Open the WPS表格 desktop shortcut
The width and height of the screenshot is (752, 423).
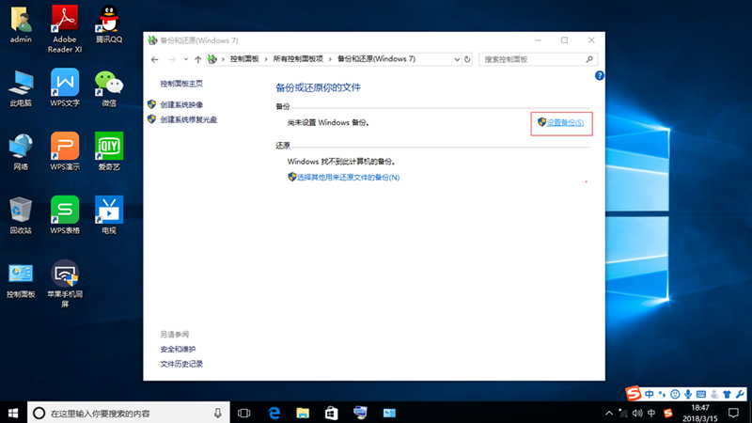tap(65, 215)
